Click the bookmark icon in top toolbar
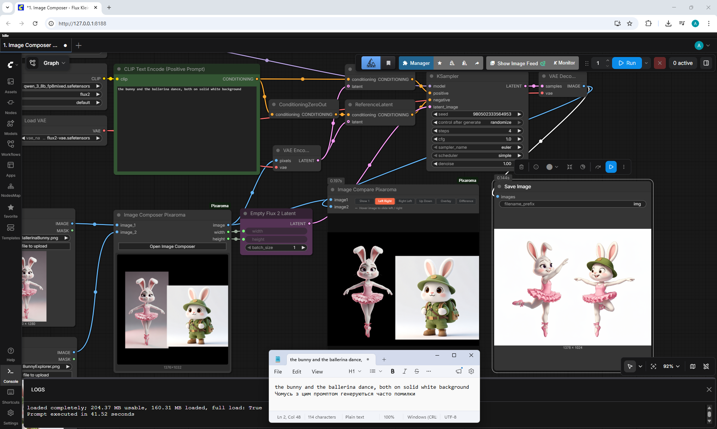The height and width of the screenshot is (429, 717). click(x=388, y=63)
